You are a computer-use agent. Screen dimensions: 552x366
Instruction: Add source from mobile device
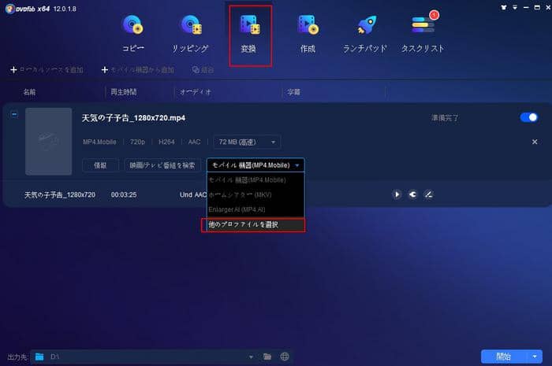tap(138, 70)
